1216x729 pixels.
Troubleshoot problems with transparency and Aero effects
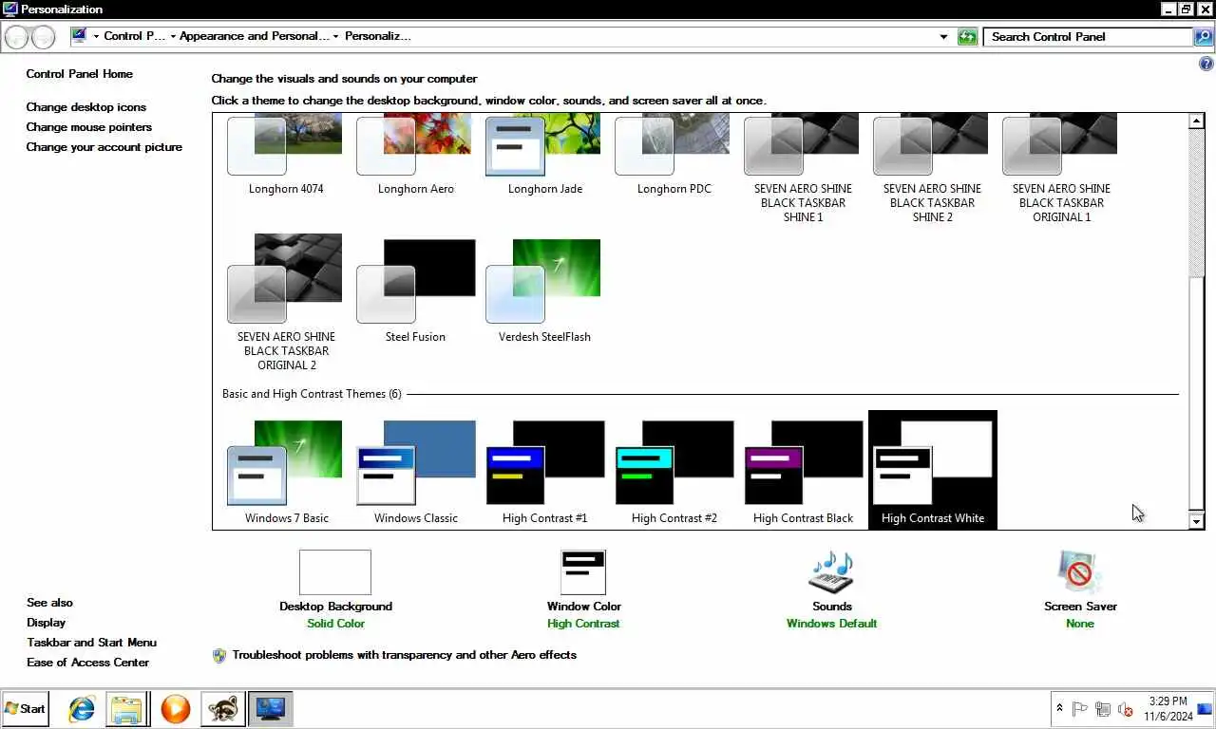pyautogui.click(x=404, y=655)
